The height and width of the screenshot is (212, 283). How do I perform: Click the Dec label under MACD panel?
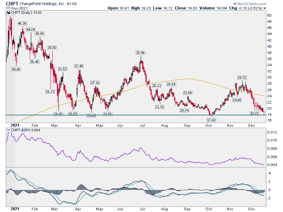(x=251, y=209)
